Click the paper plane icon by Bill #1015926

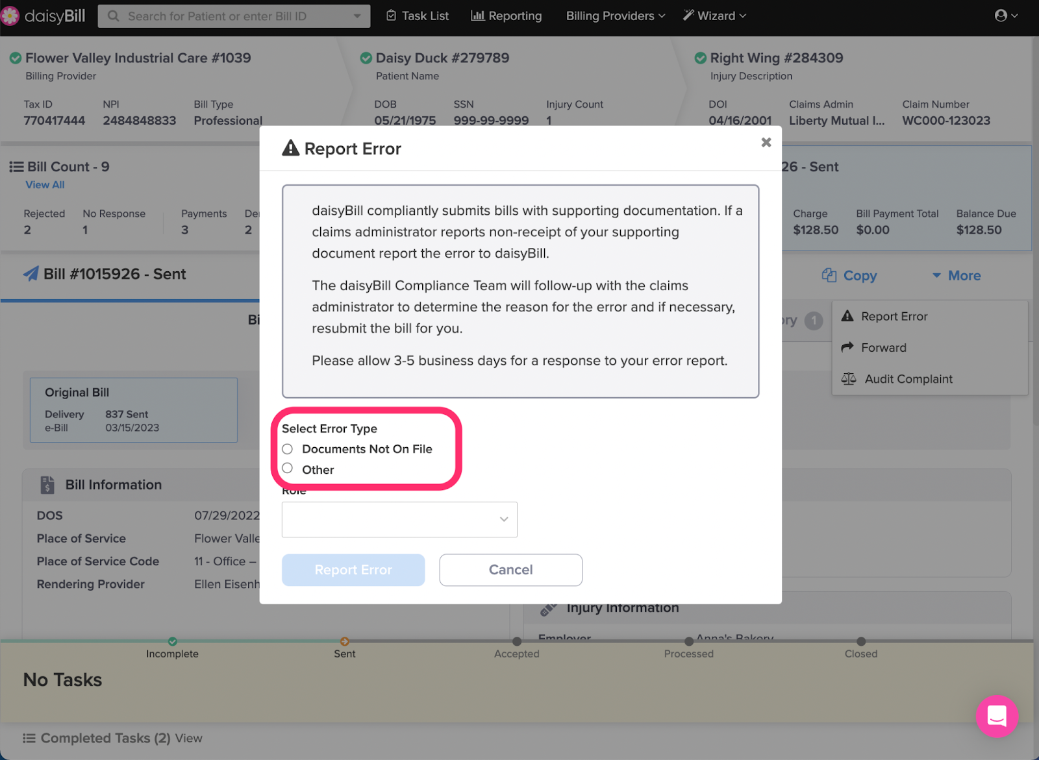(x=31, y=274)
